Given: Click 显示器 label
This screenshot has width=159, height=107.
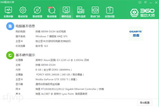Looking at the screenshot, I should click(x=19, y=84).
